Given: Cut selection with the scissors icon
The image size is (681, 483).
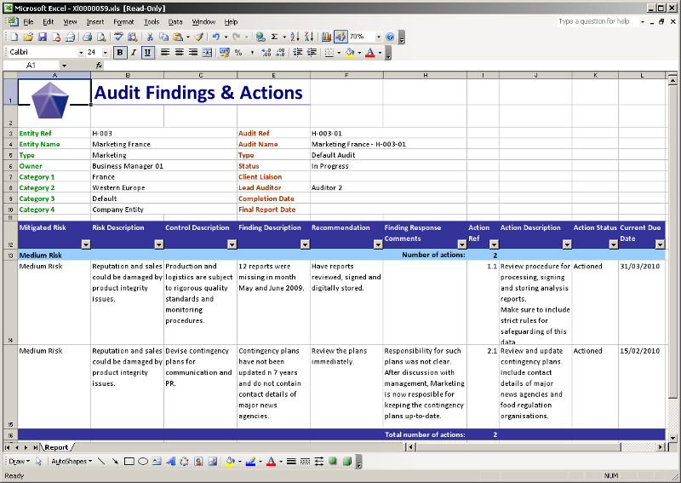Looking at the screenshot, I should [150, 37].
